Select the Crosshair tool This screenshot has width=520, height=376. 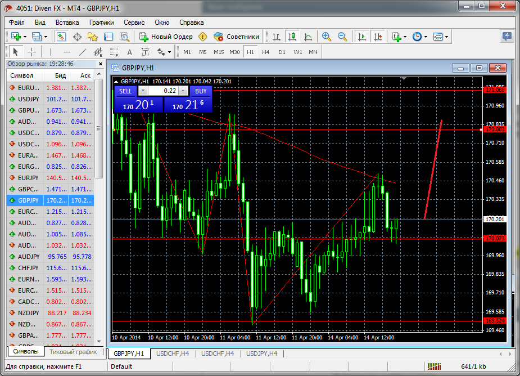click(32, 52)
